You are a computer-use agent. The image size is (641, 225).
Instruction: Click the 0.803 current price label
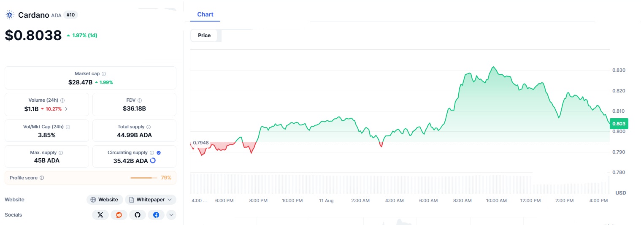pos(619,124)
